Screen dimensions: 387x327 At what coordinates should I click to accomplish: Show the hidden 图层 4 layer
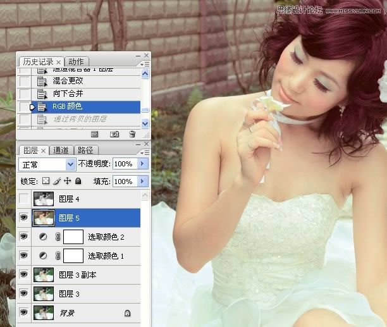[24, 199]
